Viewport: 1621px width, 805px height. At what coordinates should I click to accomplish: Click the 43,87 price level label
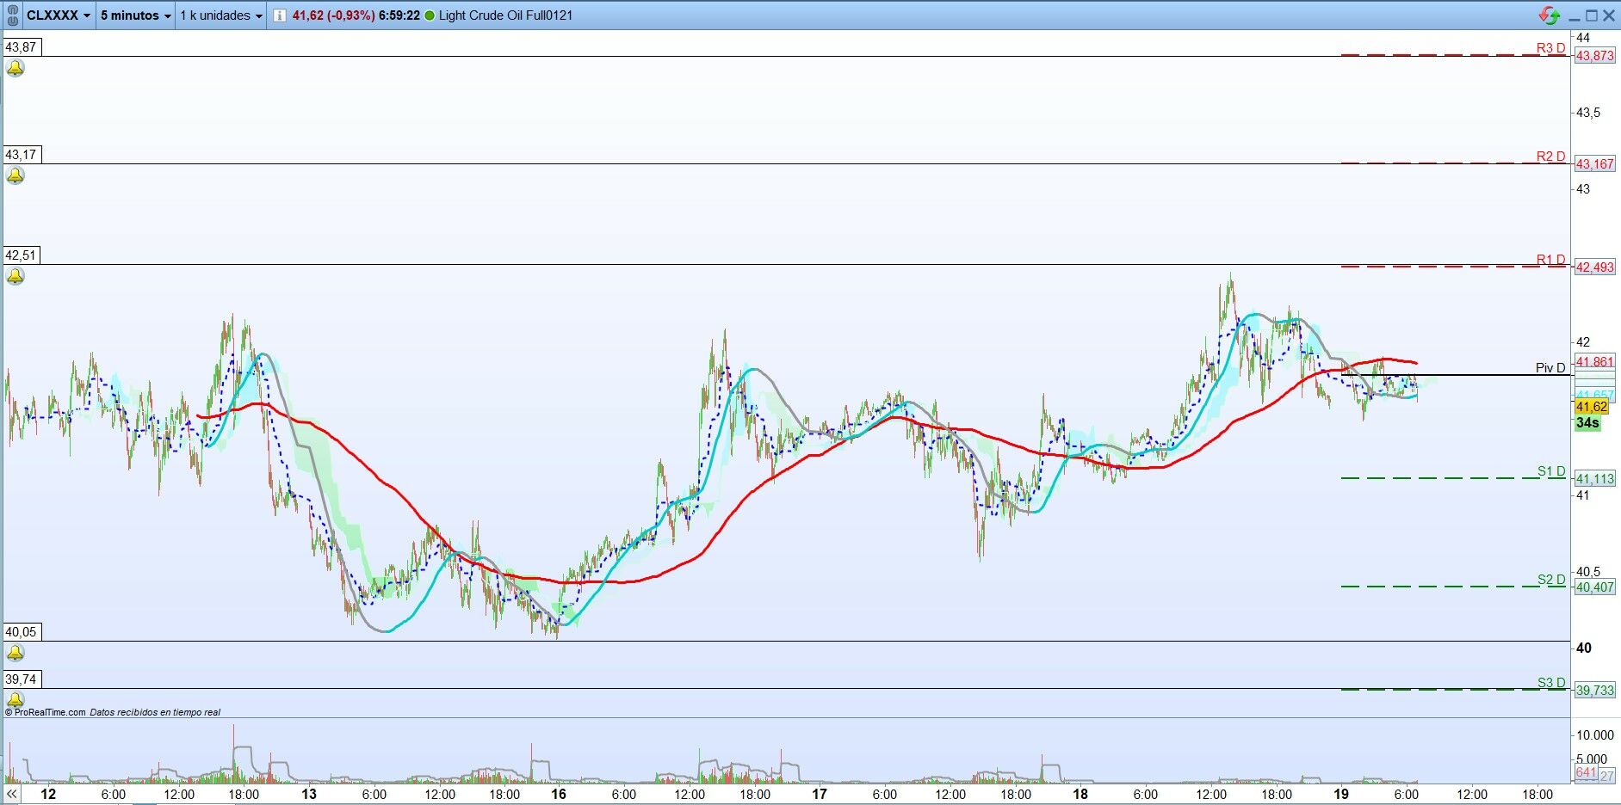(22, 47)
